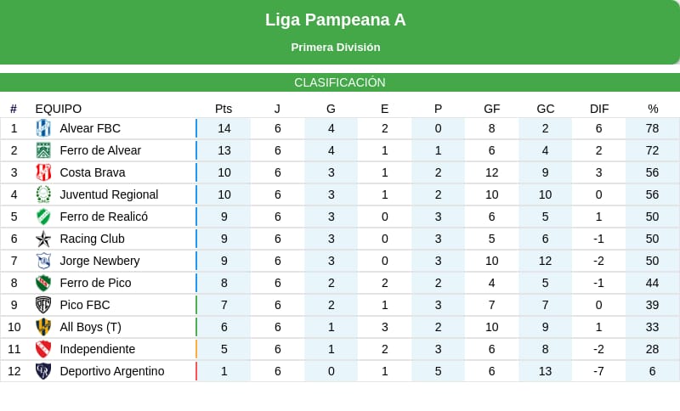Click the Pico FBC shield icon
This screenshot has width=680, height=411.
[43, 305]
